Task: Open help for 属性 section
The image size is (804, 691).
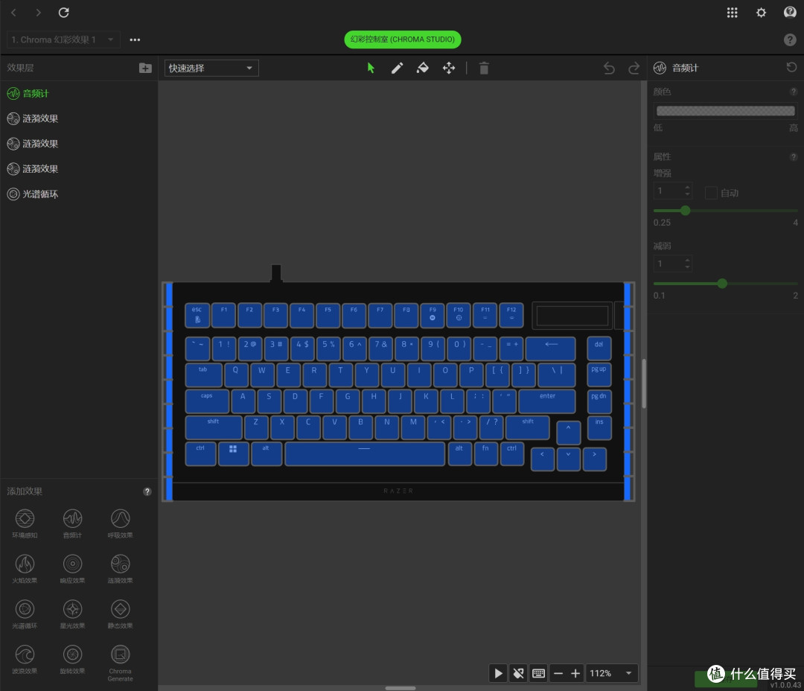Action: (794, 156)
